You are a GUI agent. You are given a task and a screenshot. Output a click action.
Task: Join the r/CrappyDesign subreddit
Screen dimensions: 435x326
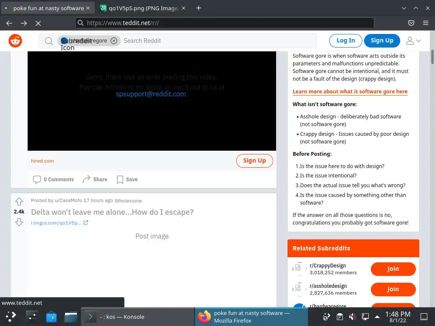(393, 269)
